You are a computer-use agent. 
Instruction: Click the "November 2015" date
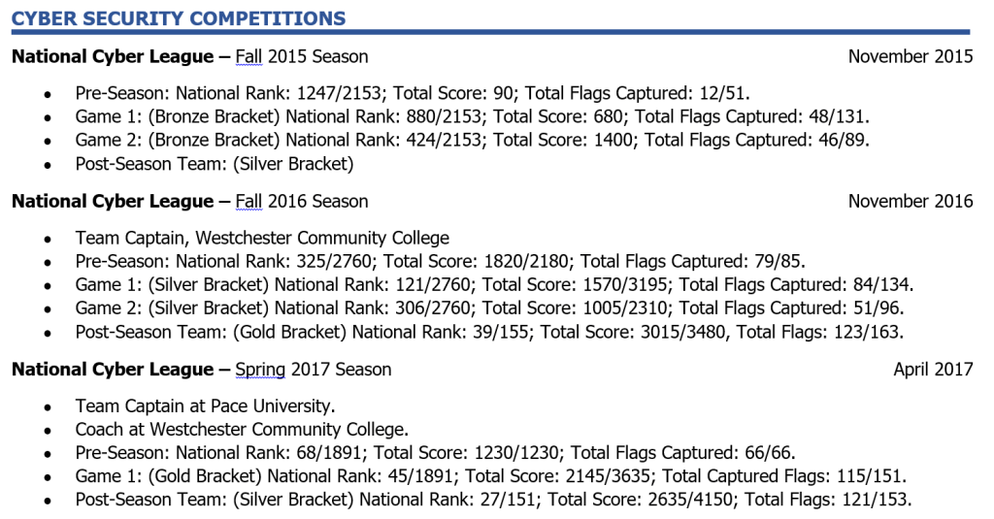click(x=910, y=57)
